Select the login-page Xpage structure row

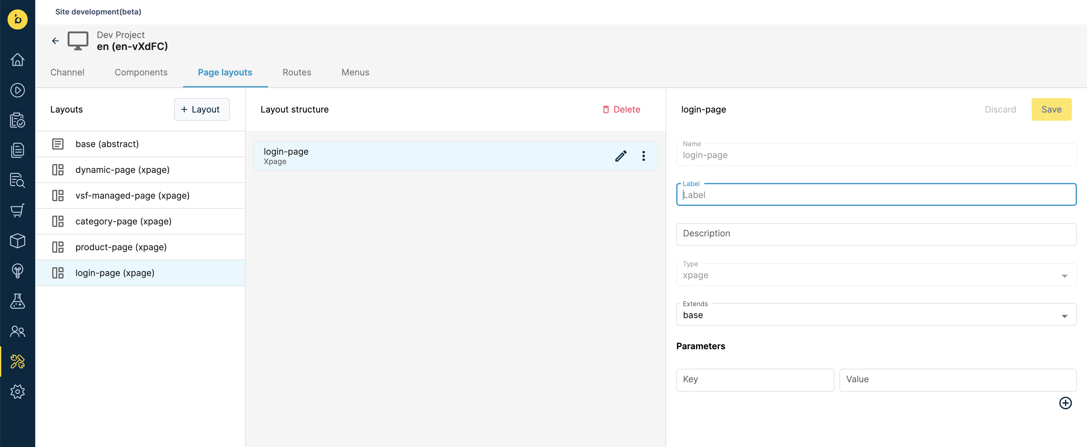(455, 156)
